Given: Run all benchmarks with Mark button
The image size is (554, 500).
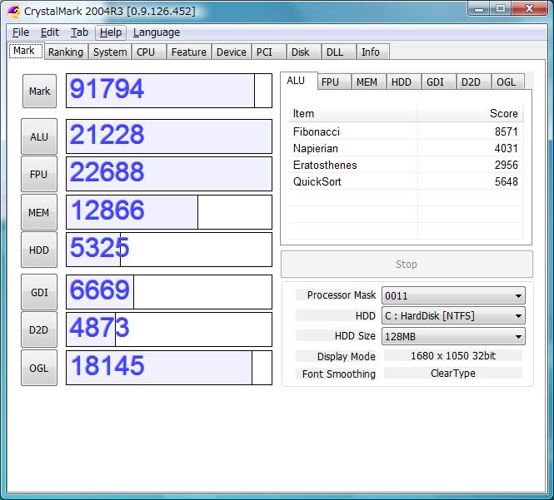Looking at the screenshot, I should (x=39, y=91).
